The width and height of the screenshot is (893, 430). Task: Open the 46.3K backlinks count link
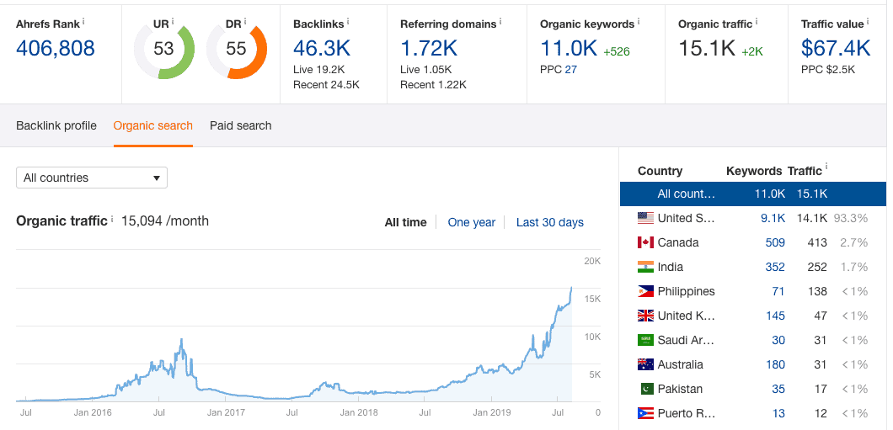pyautogui.click(x=321, y=48)
